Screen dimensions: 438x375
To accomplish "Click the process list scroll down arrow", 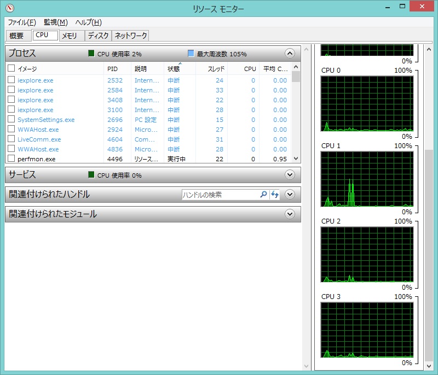I will tap(296, 158).
